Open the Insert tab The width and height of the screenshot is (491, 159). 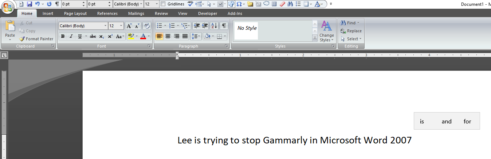[48, 13]
